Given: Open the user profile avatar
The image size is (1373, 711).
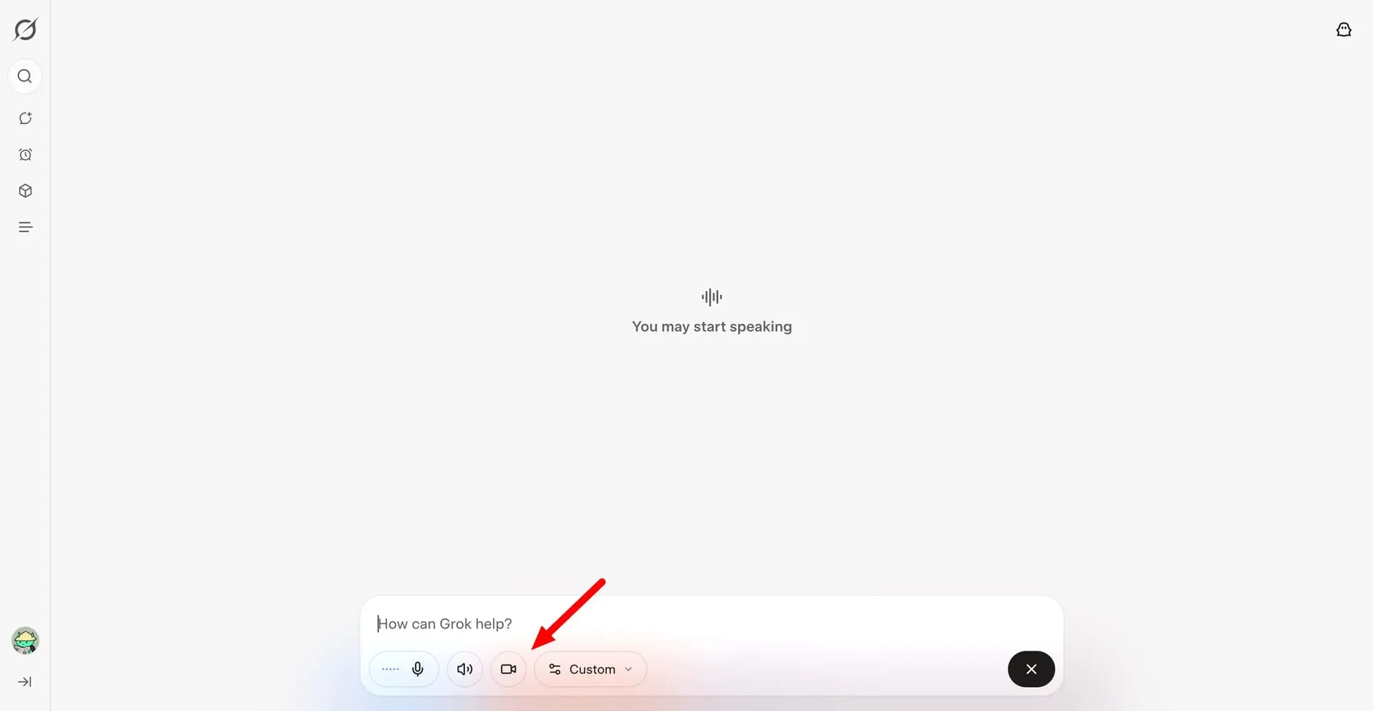Looking at the screenshot, I should pyautogui.click(x=25, y=640).
